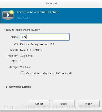The image size is (102, 112).
Task: Finish creating the virtual machine
Action: [89, 104]
